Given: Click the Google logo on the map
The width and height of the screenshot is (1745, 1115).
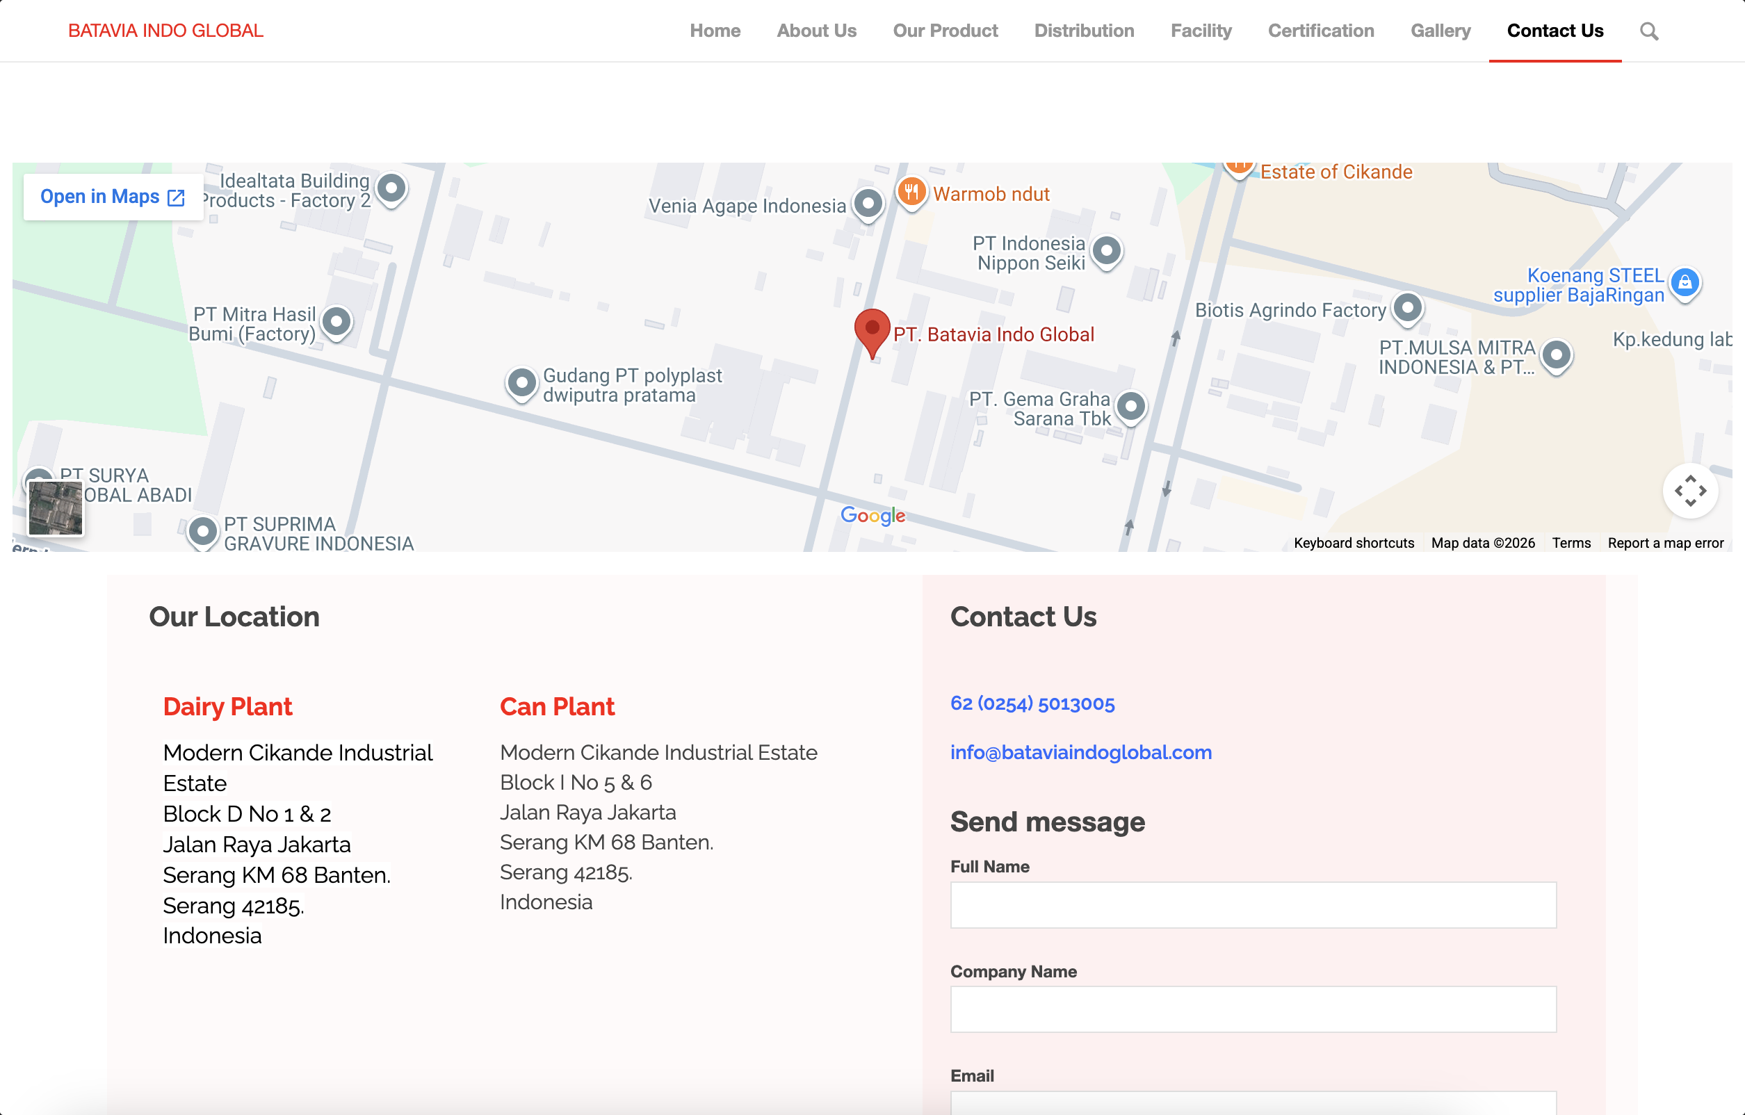Looking at the screenshot, I should coord(873,515).
